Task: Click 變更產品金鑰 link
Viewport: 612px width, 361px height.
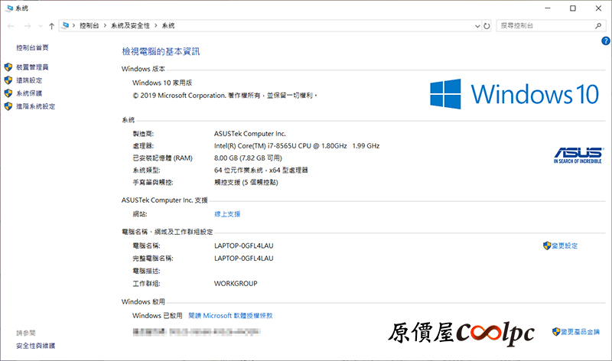Action: pos(580,332)
